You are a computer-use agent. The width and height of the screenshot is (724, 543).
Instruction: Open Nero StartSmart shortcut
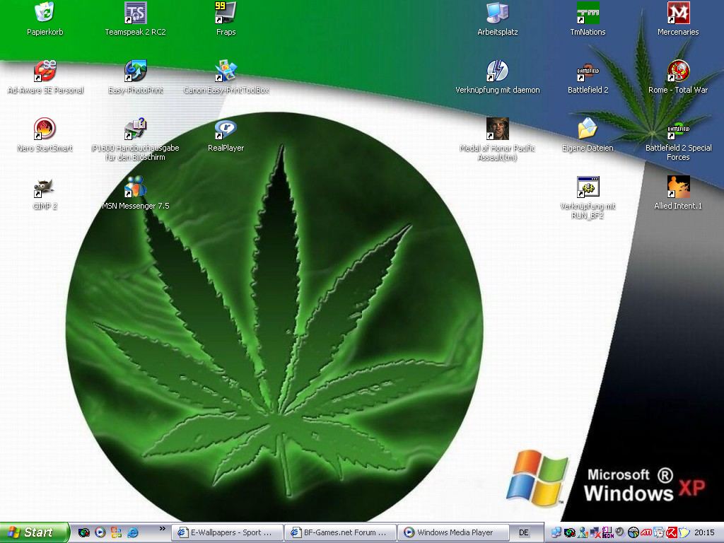[45, 135]
